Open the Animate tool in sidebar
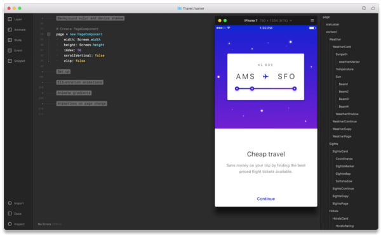The image size is (381, 235). 10,30
